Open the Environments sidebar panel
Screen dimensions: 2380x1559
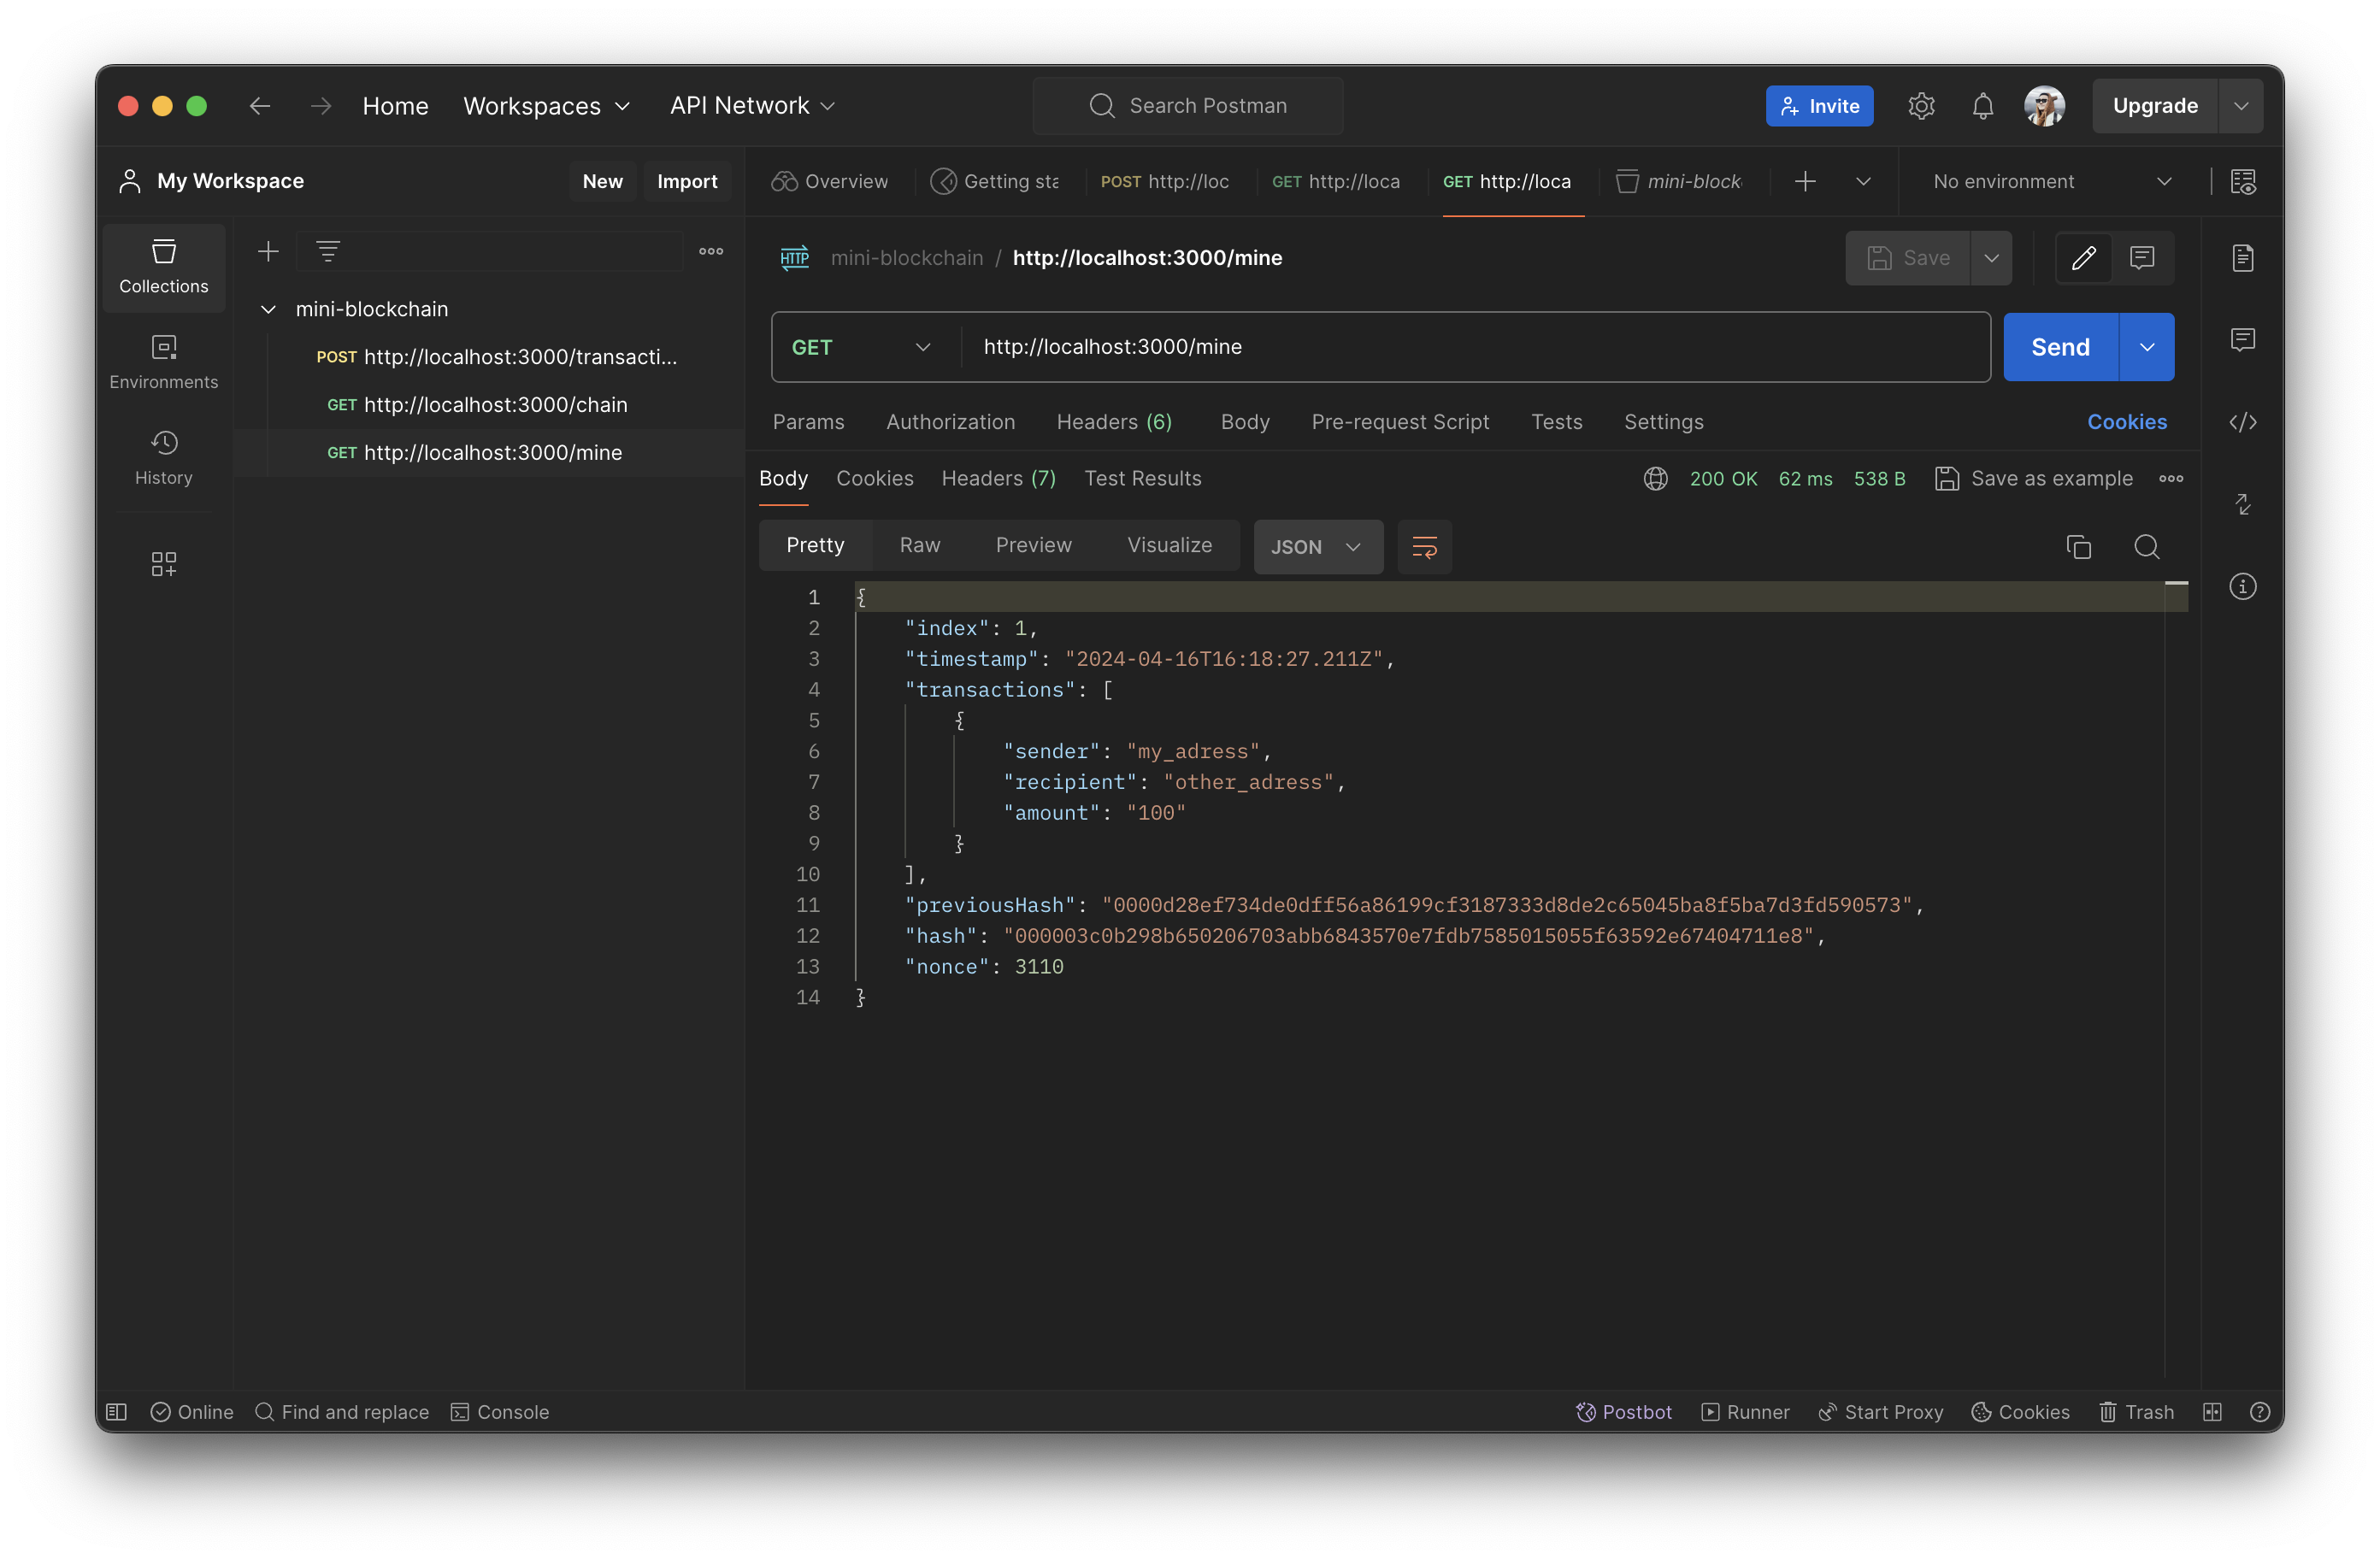[163, 362]
